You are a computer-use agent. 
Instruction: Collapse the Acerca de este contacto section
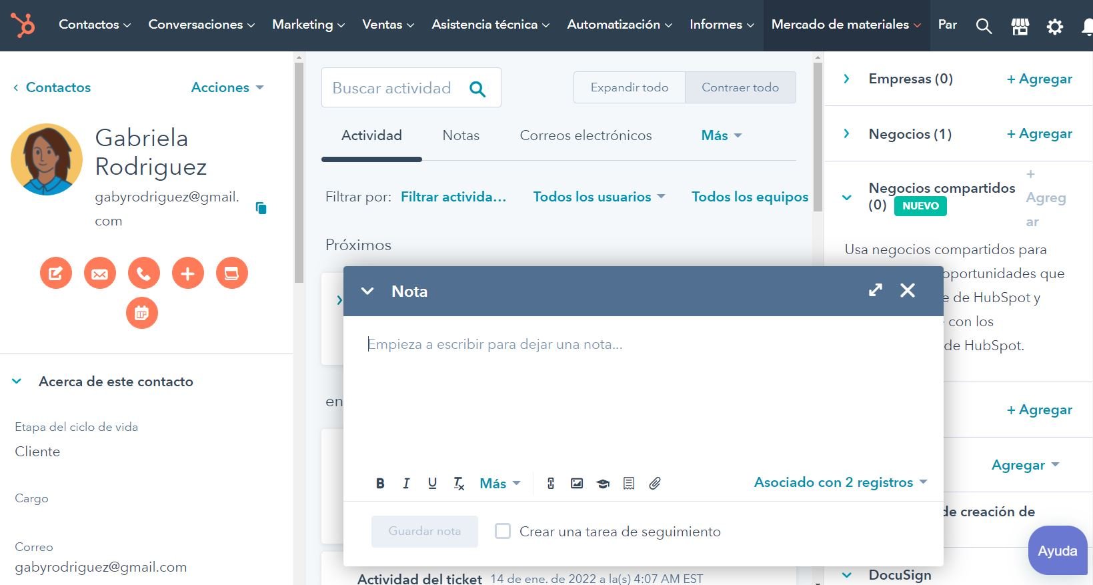[17, 382]
